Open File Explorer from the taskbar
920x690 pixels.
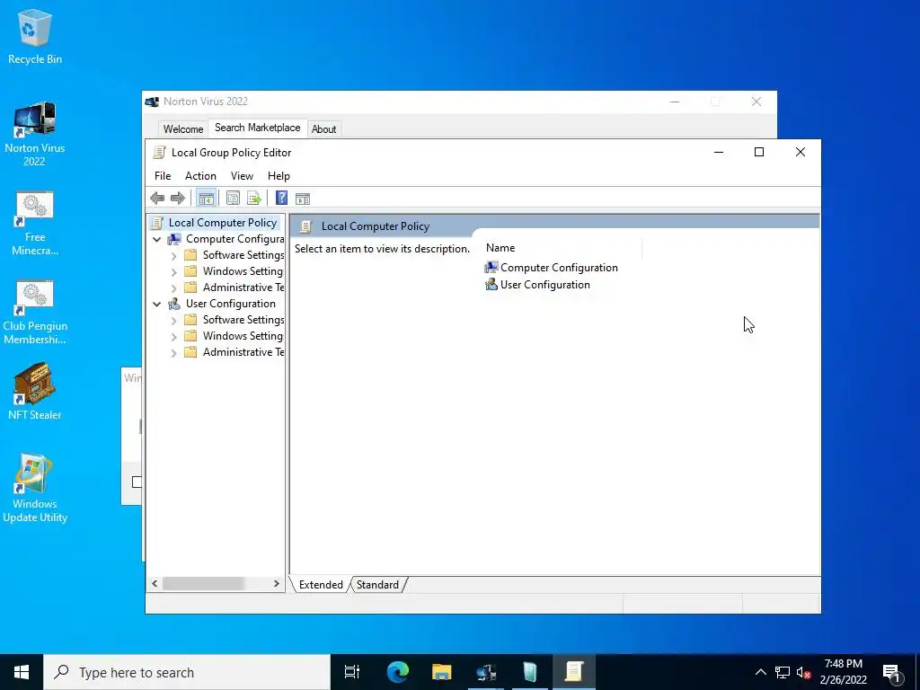tap(442, 672)
